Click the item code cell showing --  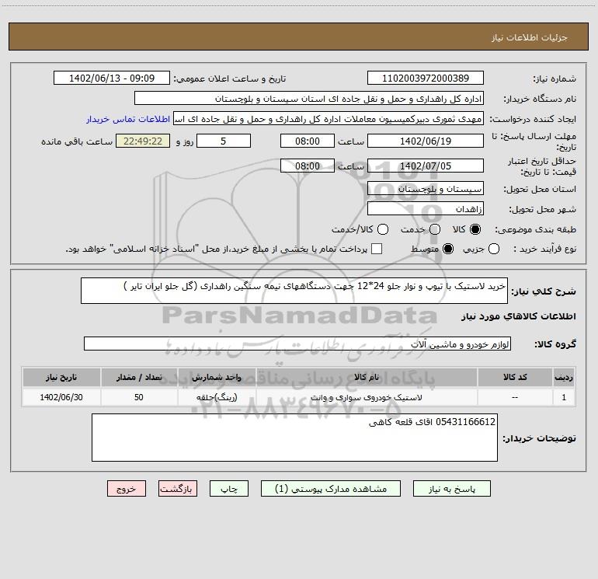[x=515, y=397]
